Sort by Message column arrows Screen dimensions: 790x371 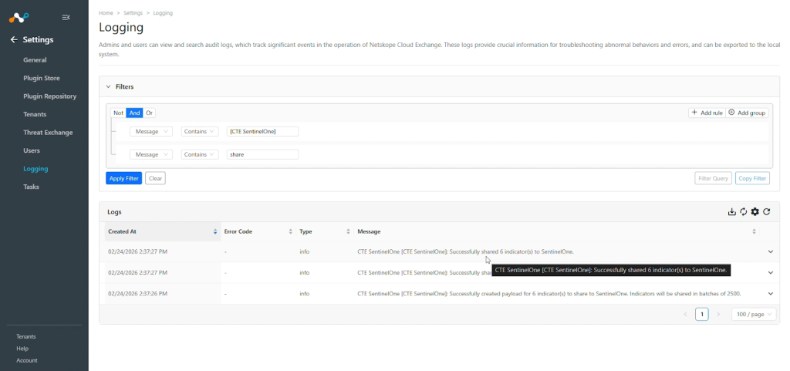(754, 231)
